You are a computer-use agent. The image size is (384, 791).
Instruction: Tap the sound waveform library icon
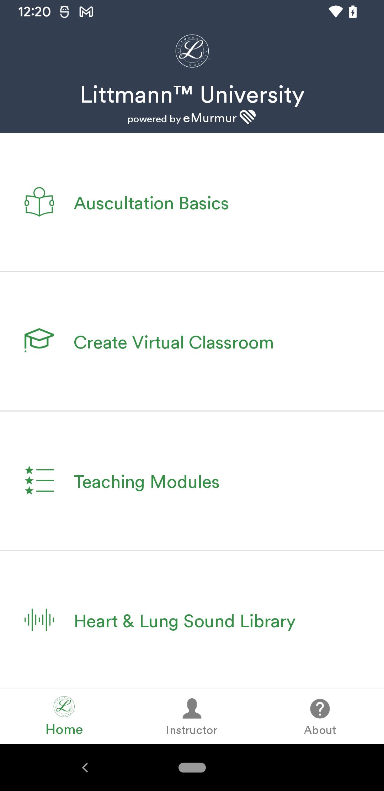point(39,620)
